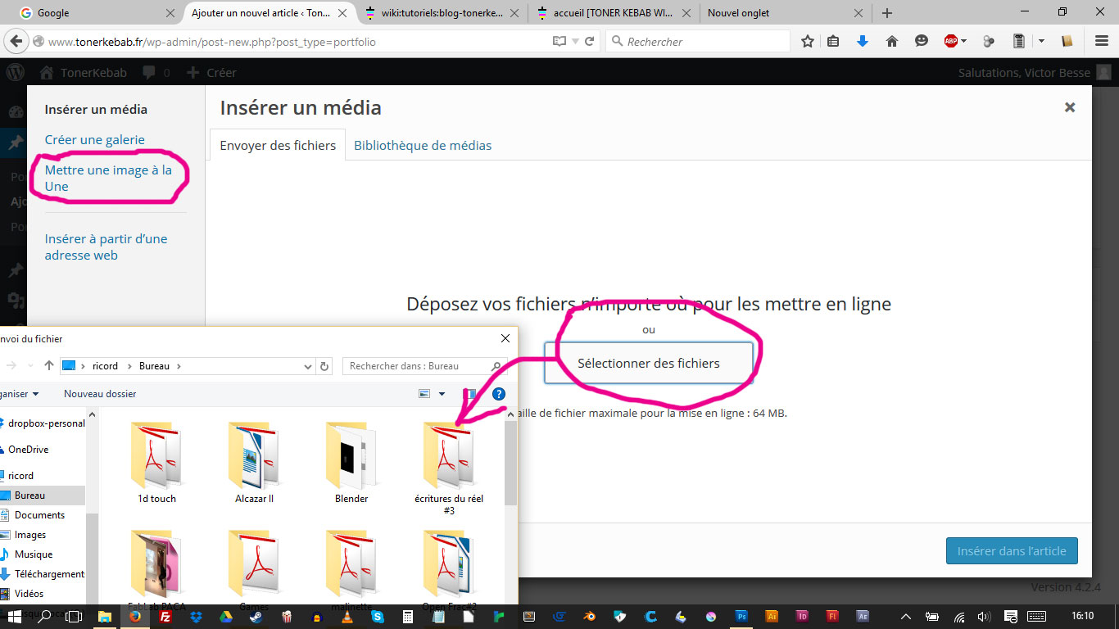This screenshot has width=1119, height=629.
Task: Click the Mettre une image à la Une link
Action: click(x=108, y=178)
